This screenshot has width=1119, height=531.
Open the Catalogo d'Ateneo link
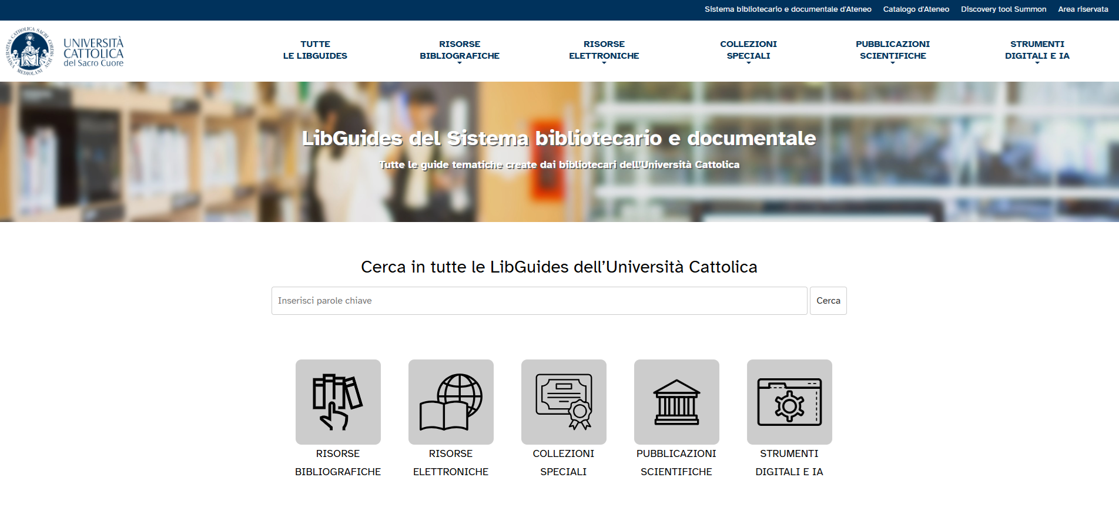tap(916, 9)
